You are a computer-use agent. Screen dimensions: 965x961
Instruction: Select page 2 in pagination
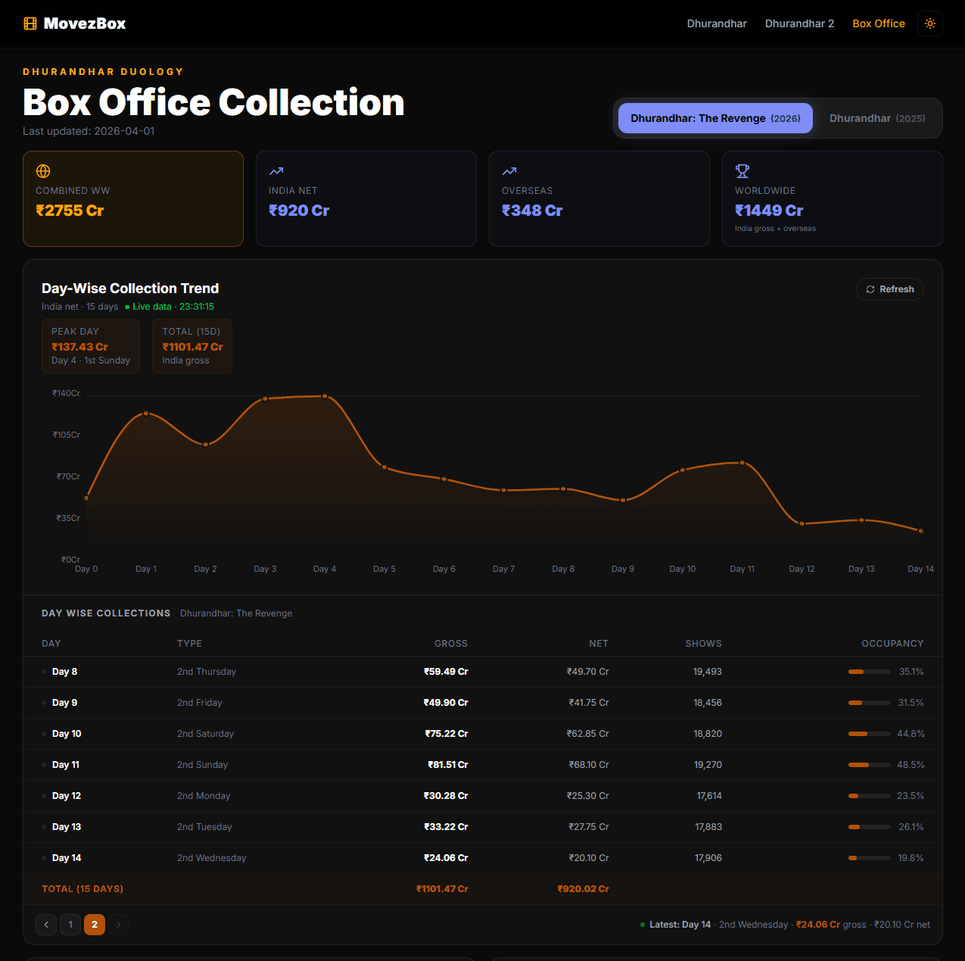pos(95,925)
